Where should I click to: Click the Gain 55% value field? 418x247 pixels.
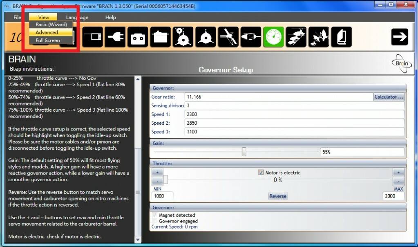362,152
